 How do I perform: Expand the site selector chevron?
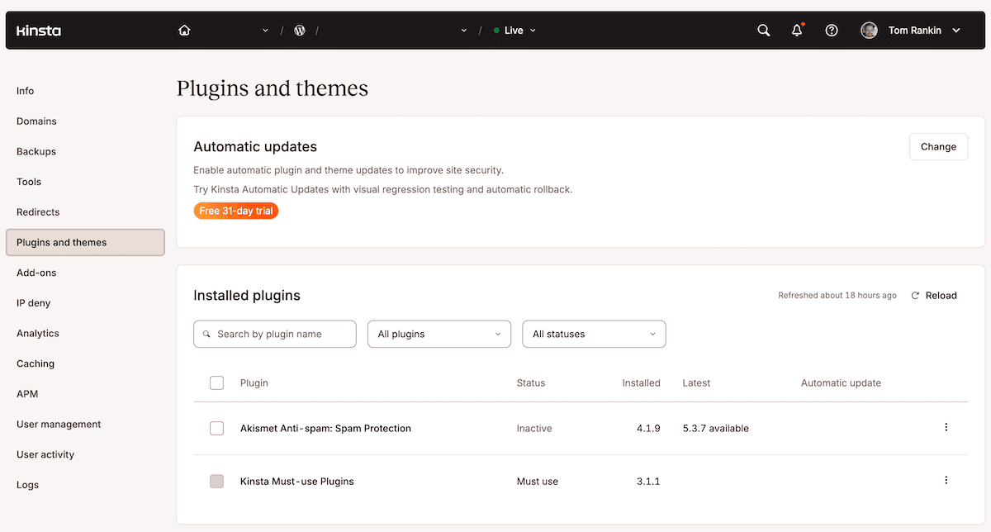pos(464,31)
